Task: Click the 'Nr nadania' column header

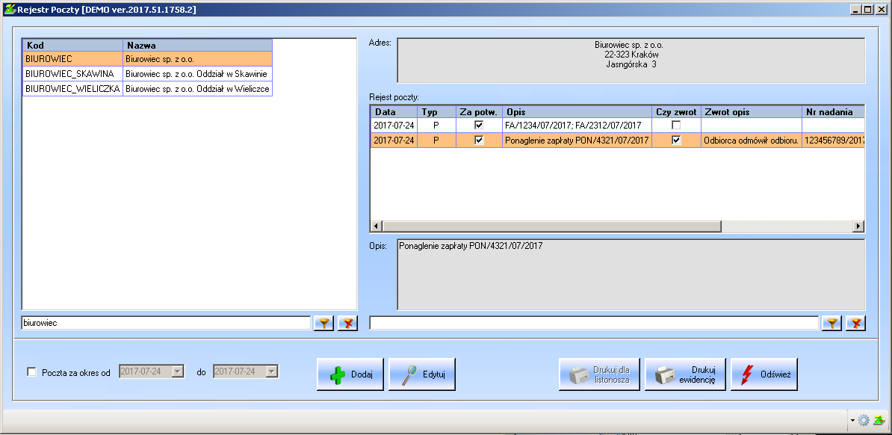Action: pos(833,111)
